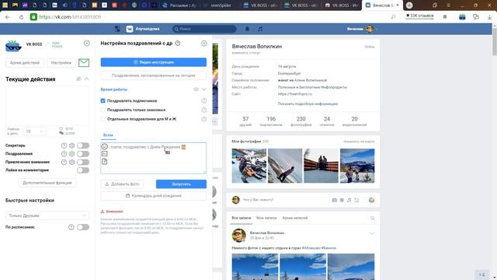Select Архив записей wall tab

(x=295, y=218)
